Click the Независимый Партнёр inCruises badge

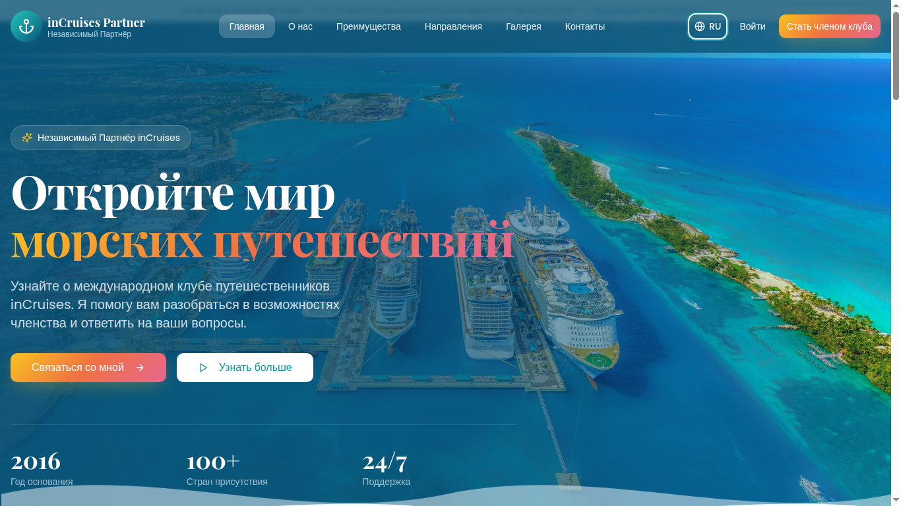pos(101,138)
